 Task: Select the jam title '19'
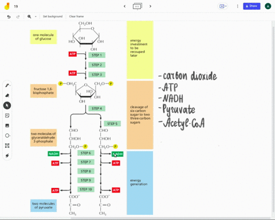coord(16,6)
